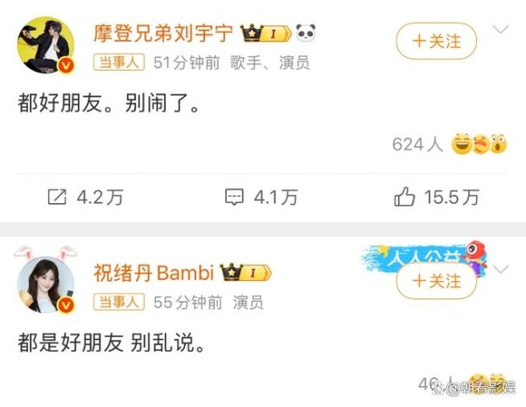Click crown membership badge beside 刘宇宁
Viewport: 526px width, 407px height.
click(x=266, y=33)
